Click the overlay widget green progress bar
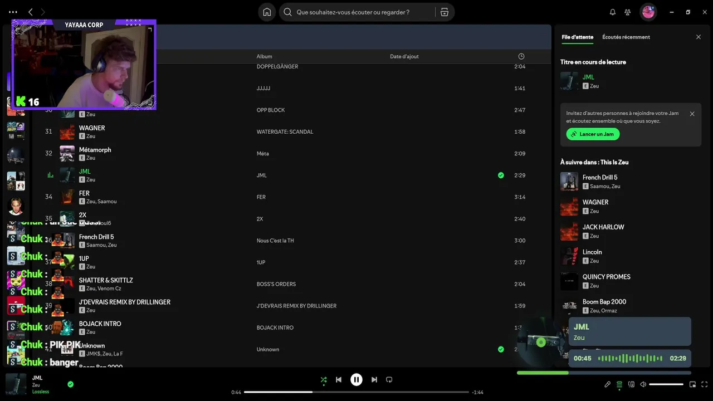The width and height of the screenshot is (713, 401). coord(604,373)
